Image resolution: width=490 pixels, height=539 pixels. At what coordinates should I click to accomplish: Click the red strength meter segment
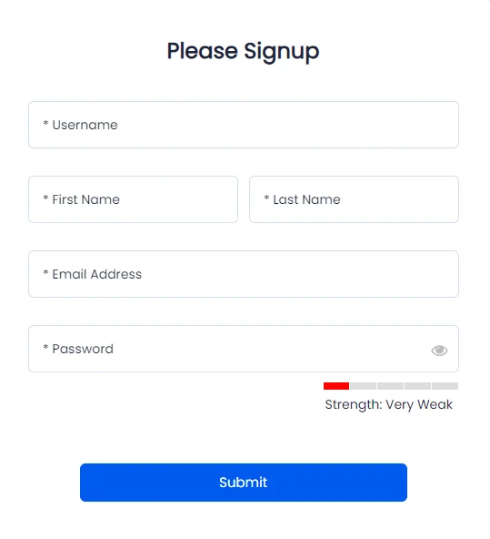(336, 386)
